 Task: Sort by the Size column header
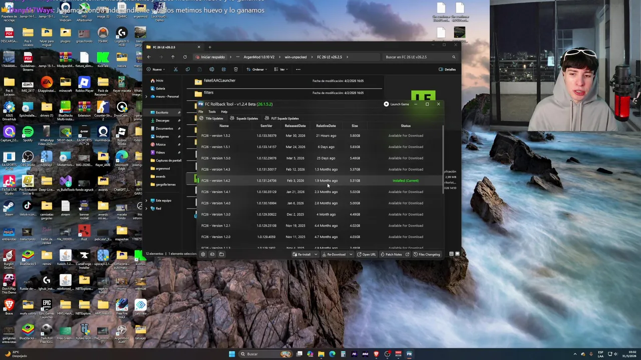355,126
